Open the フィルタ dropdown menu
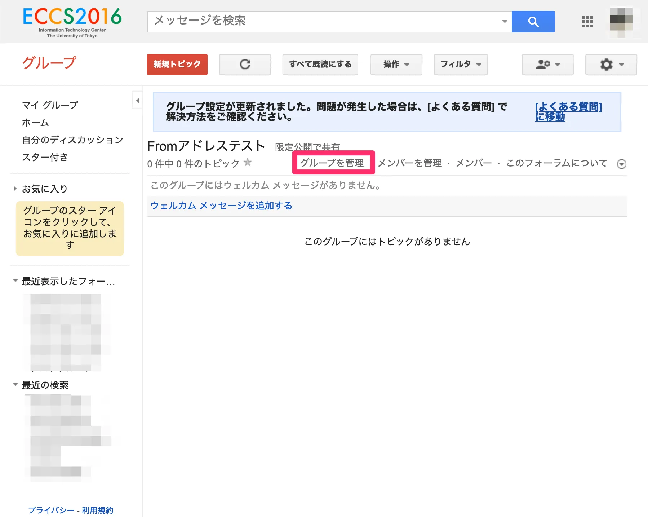This screenshot has width=648, height=517. (461, 65)
